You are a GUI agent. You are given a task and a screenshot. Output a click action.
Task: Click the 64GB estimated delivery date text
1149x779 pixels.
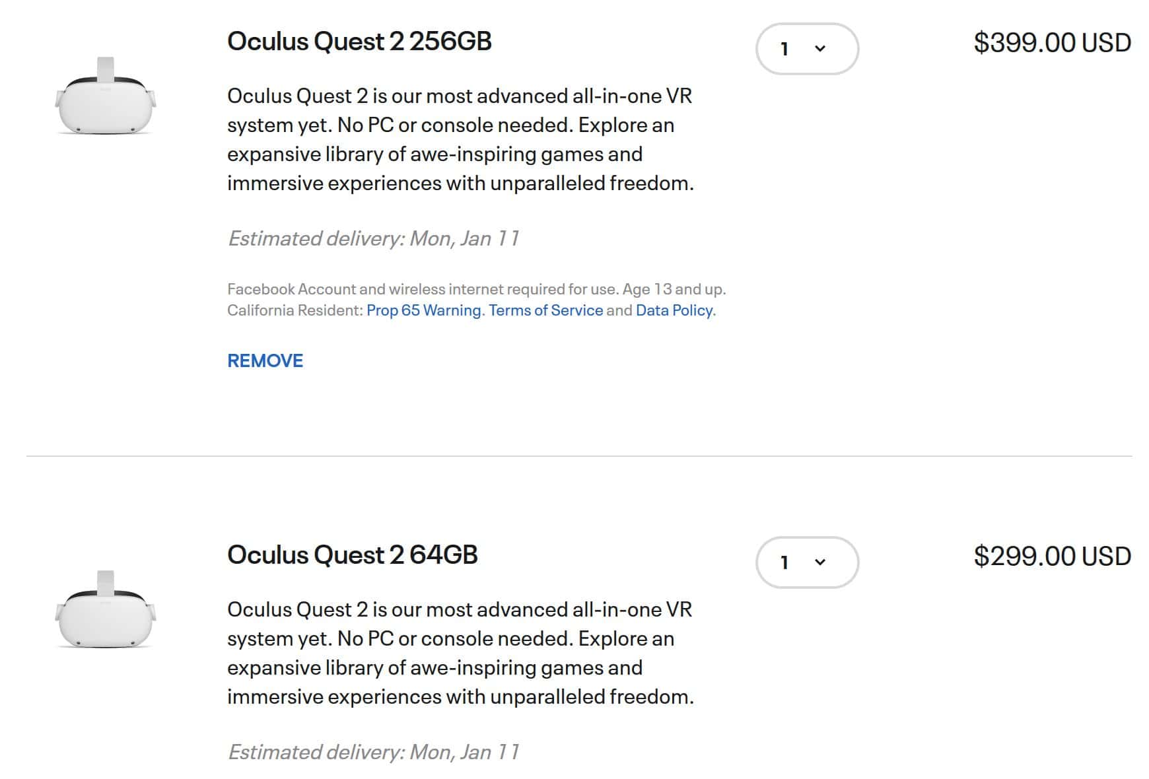tap(374, 752)
